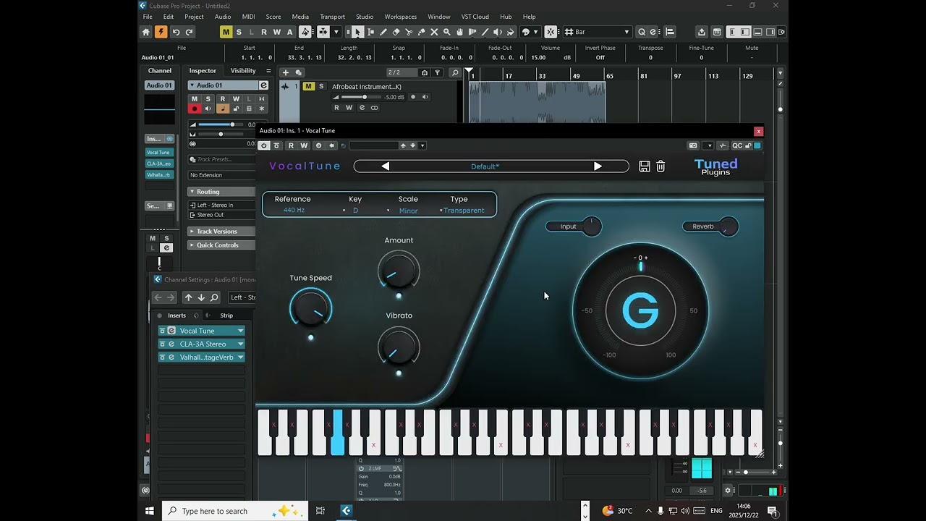Open the Reference 440 Hz dropdown
The image size is (926, 521).
click(x=294, y=211)
